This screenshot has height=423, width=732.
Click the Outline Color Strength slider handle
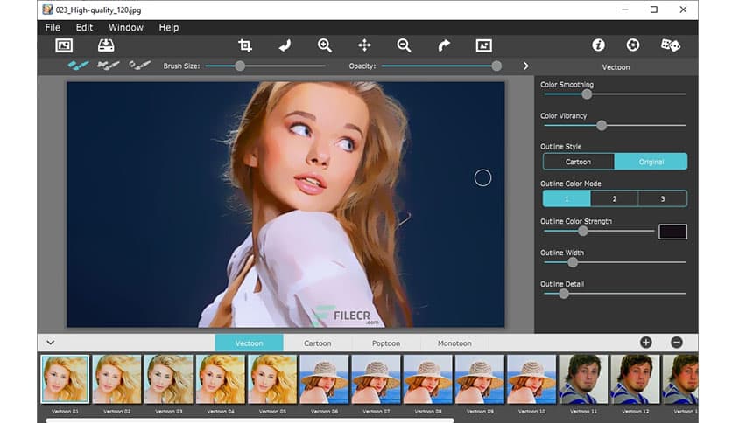tap(583, 231)
